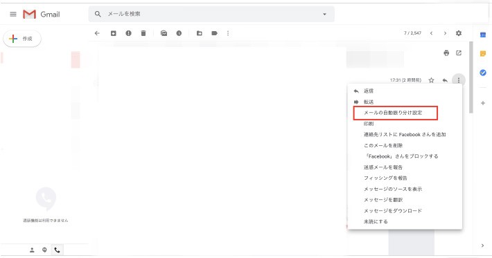Click the 7 / 2,547 counter text
The height and width of the screenshot is (258, 492).
click(412, 33)
